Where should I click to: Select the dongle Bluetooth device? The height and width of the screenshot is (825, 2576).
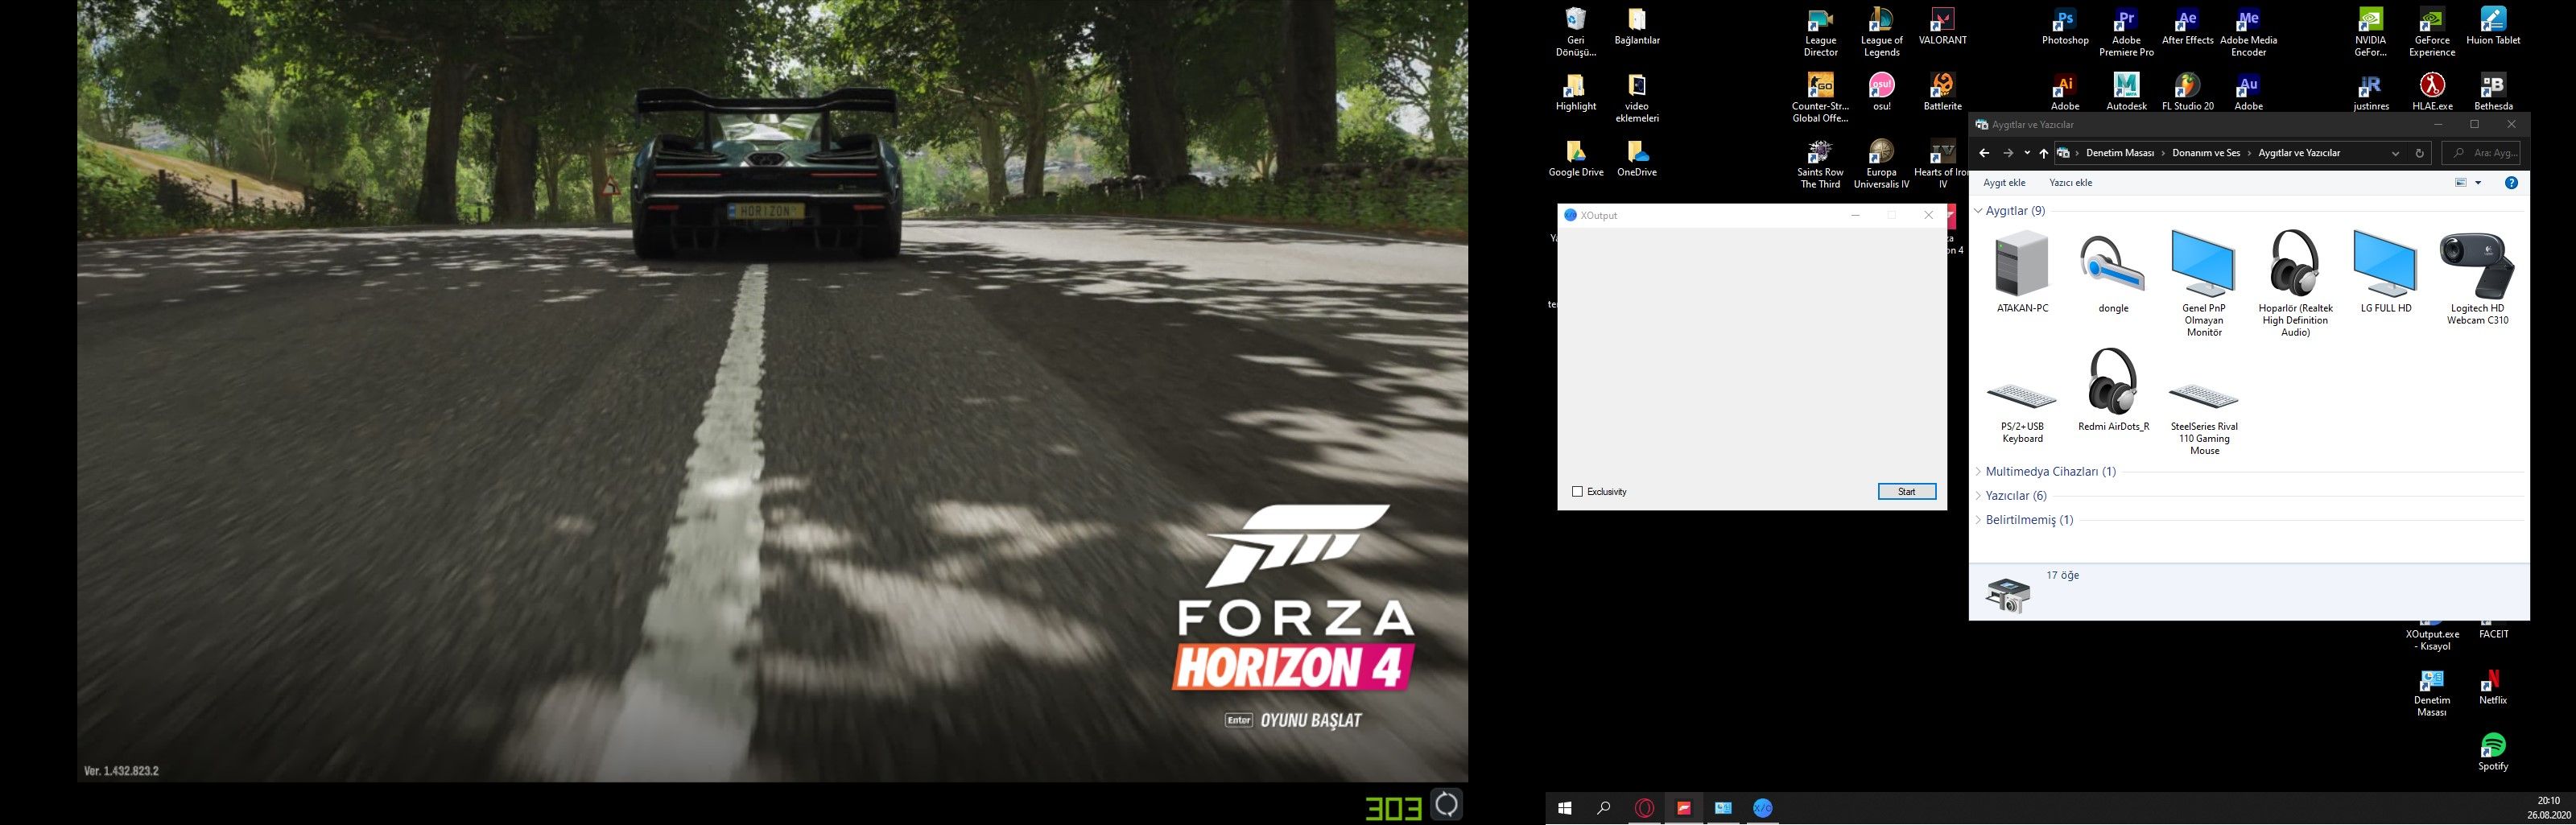(2113, 272)
